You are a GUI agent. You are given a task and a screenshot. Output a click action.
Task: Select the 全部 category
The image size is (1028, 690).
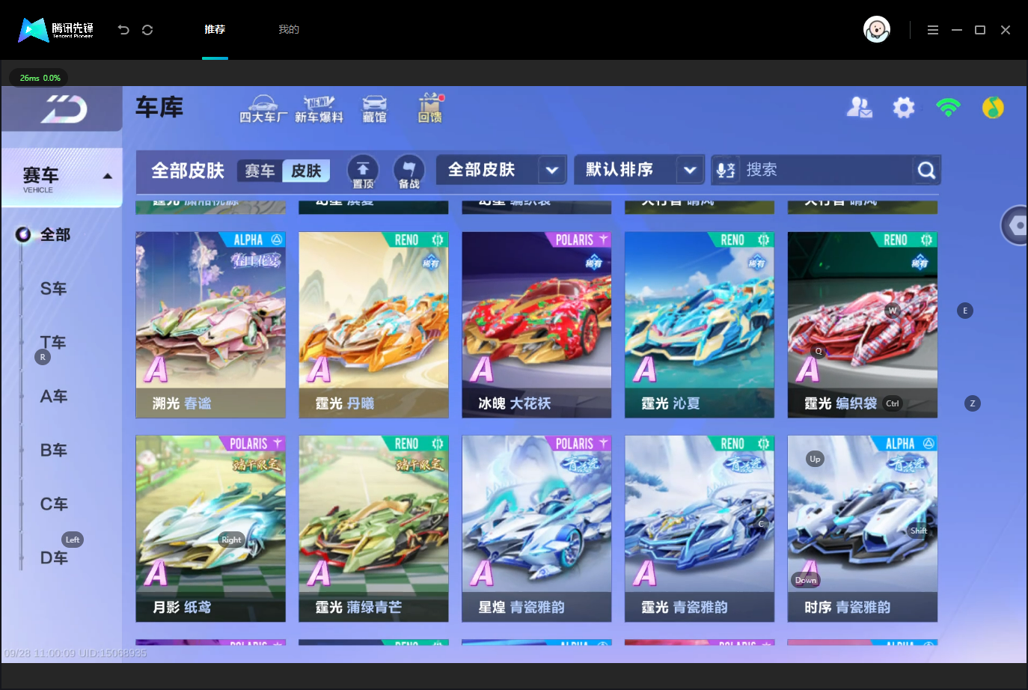click(55, 235)
